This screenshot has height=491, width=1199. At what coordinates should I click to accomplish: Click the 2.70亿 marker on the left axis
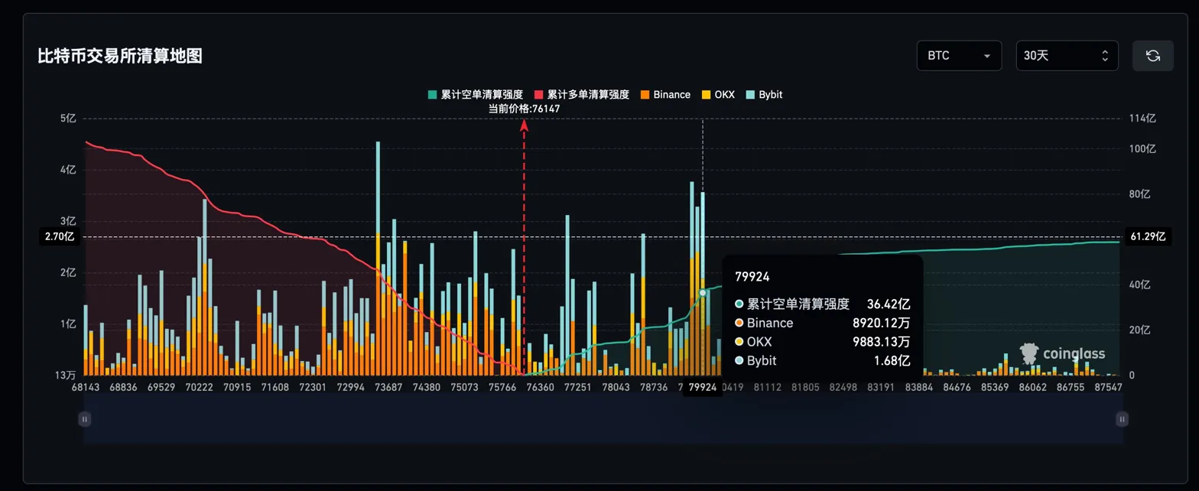(x=59, y=237)
